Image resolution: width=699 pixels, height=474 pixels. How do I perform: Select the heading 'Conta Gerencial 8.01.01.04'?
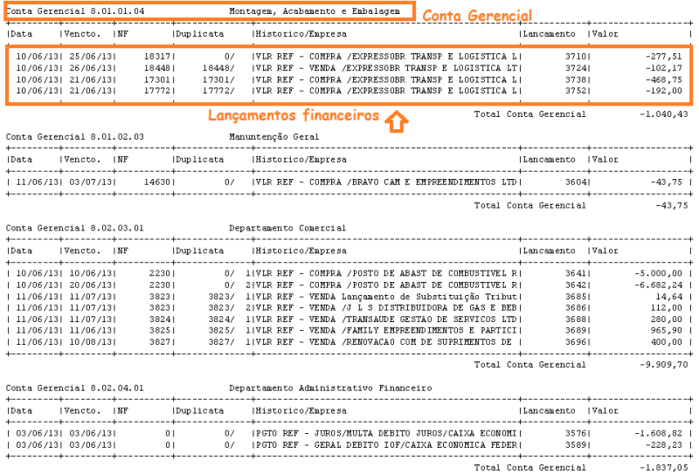tap(75, 11)
